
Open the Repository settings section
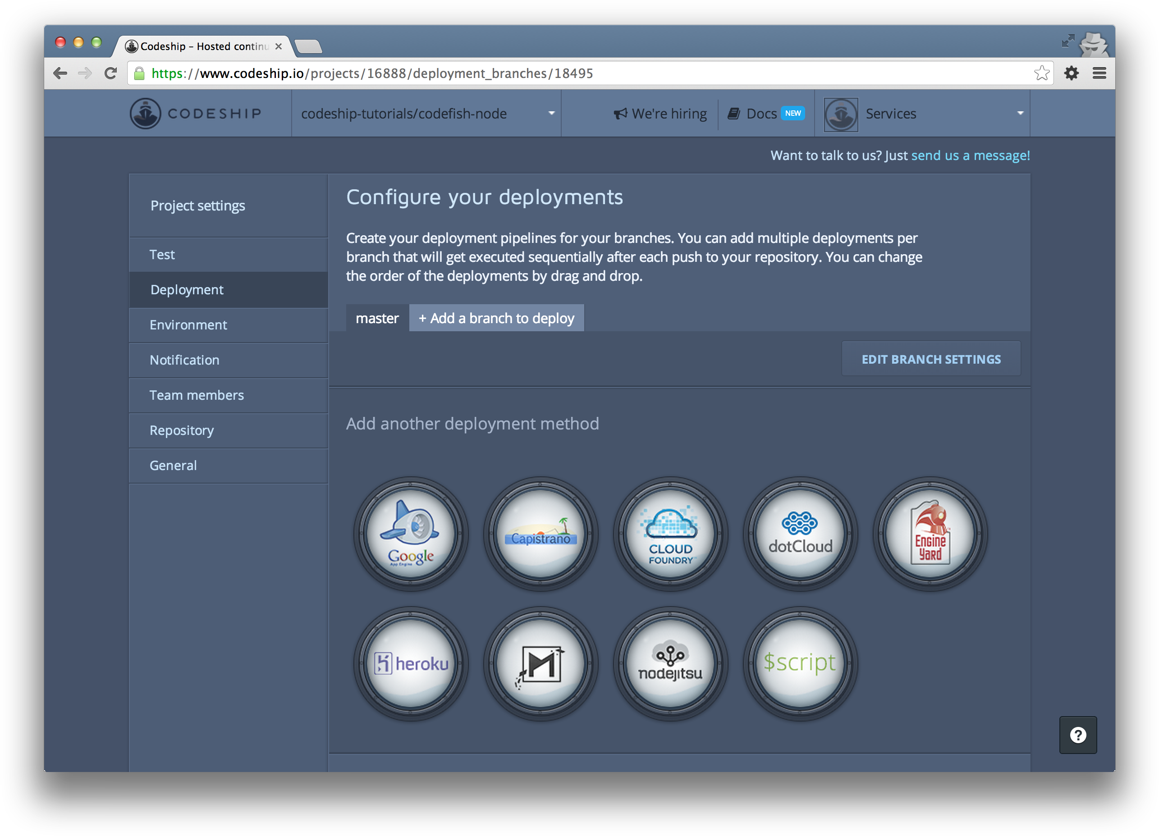pyautogui.click(x=229, y=431)
